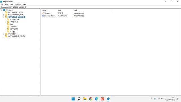Click the HKEY_LOCAL_MACHINE folder icon

tap(6, 17)
